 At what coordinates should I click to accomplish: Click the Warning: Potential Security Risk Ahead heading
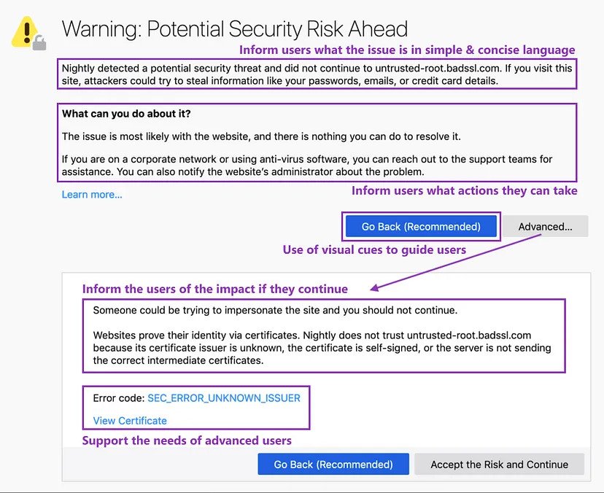click(x=235, y=29)
